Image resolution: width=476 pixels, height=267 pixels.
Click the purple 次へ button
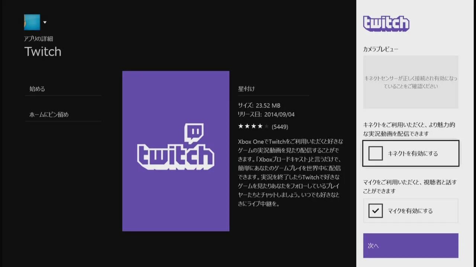pos(411,245)
